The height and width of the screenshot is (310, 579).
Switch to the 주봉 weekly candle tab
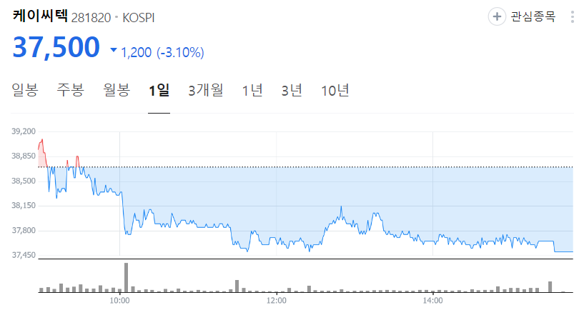click(70, 90)
